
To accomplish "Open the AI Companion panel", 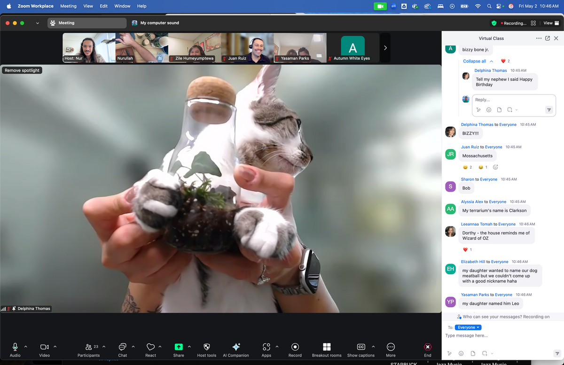I will 236,349.
